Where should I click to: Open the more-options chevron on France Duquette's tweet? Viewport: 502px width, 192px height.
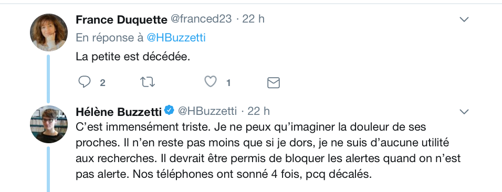coord(464,20)
